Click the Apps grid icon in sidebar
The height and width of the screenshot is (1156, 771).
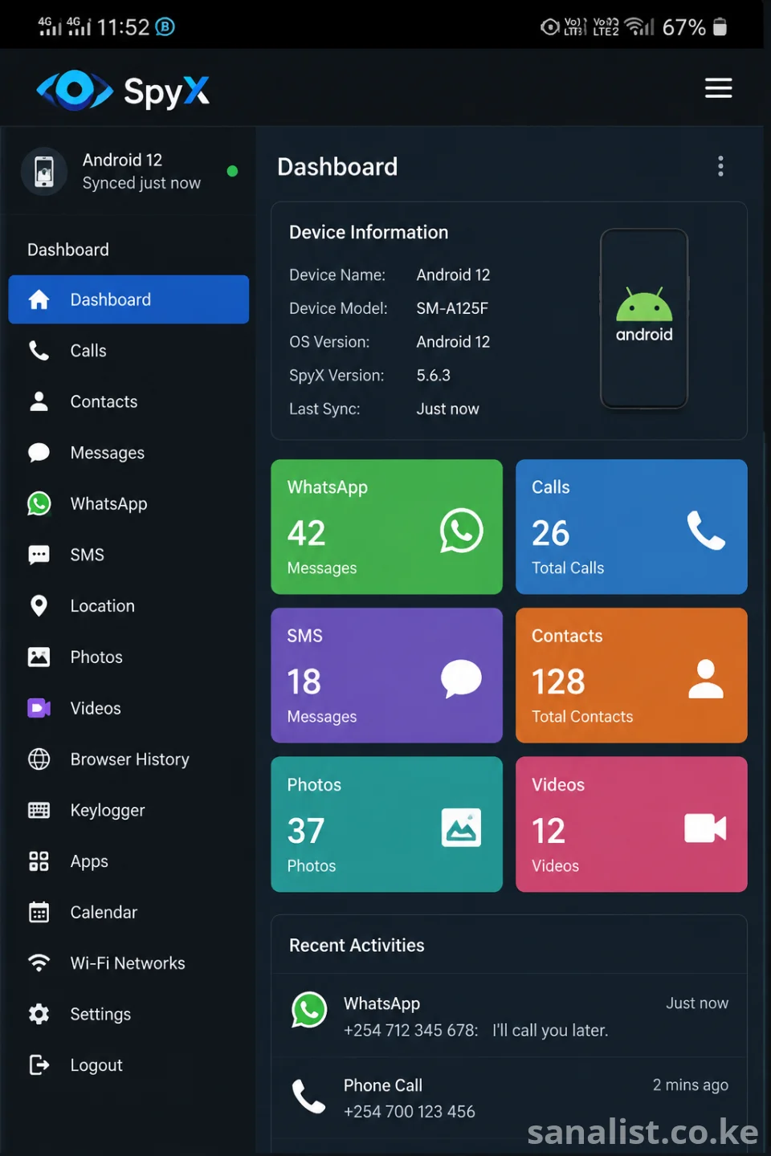tap(39, 861)
